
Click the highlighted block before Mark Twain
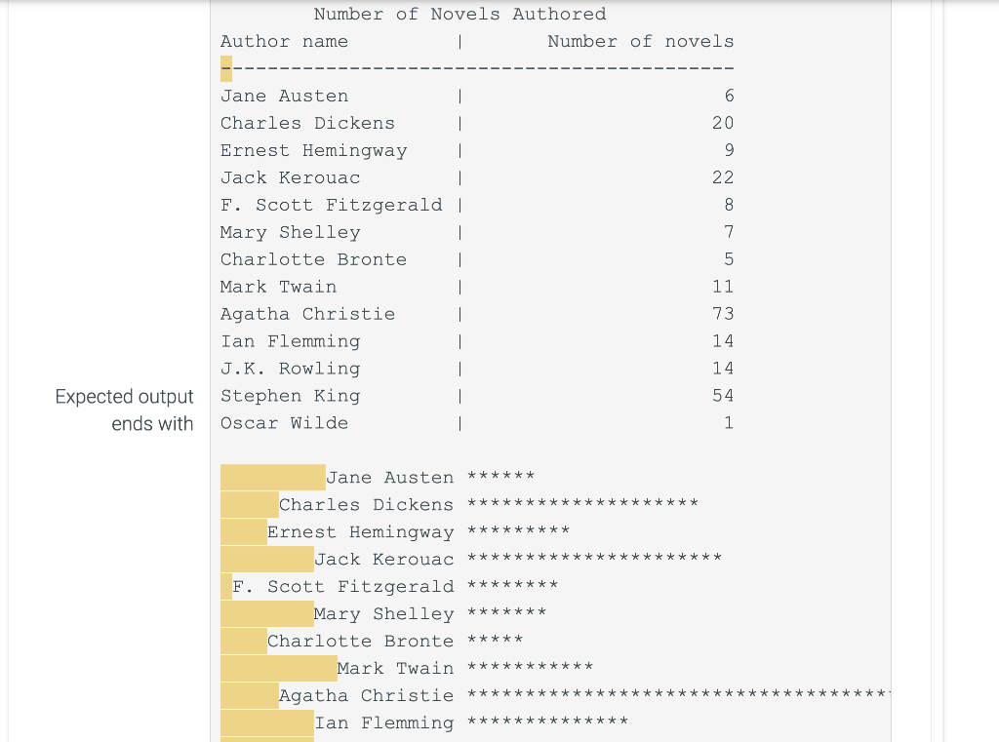tap(277, 668)
